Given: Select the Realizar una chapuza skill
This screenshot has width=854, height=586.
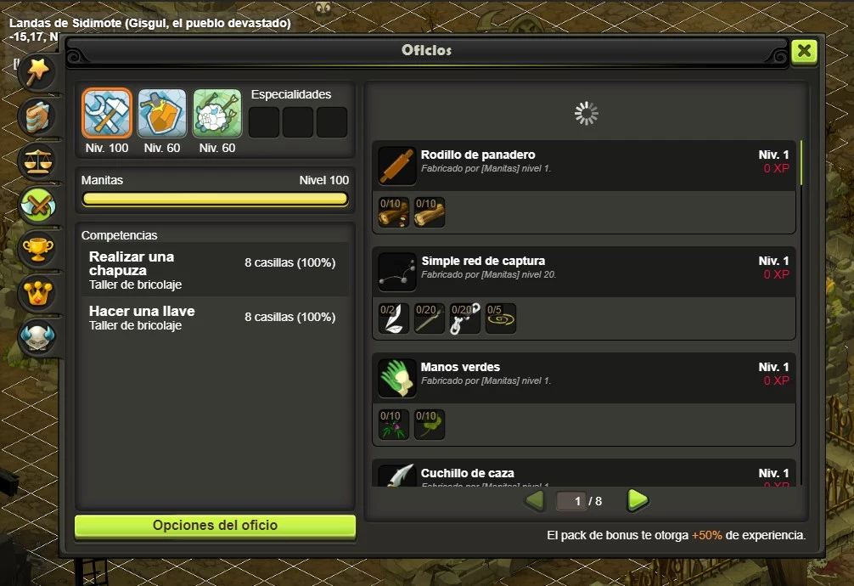Looking at the screenshot, I should click(215, 270).
